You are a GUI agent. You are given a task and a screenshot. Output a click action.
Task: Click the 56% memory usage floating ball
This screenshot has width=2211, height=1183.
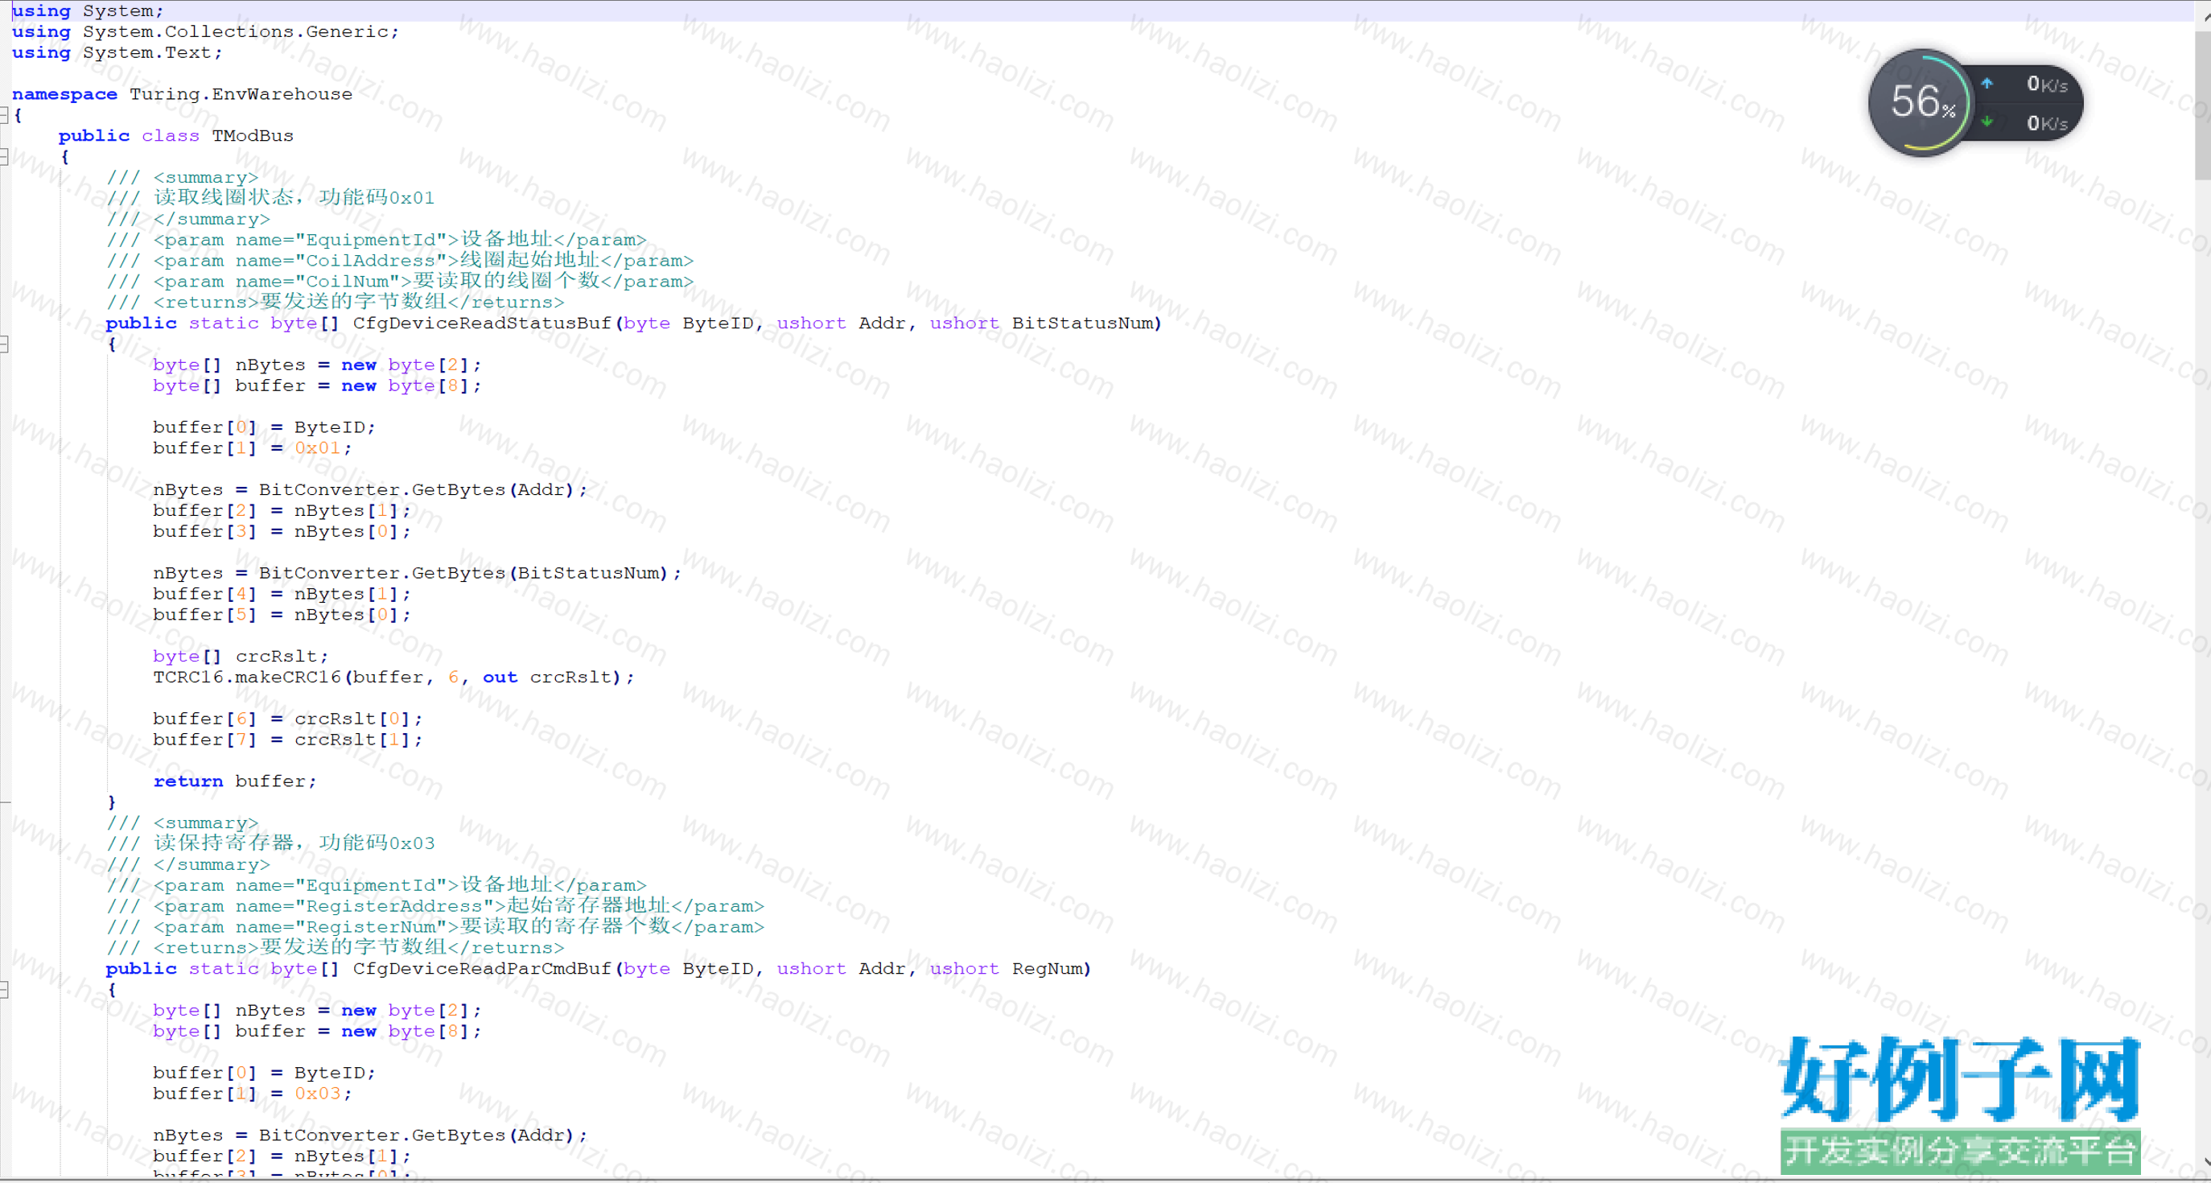pyautogui.click(x=1921, y=102)
